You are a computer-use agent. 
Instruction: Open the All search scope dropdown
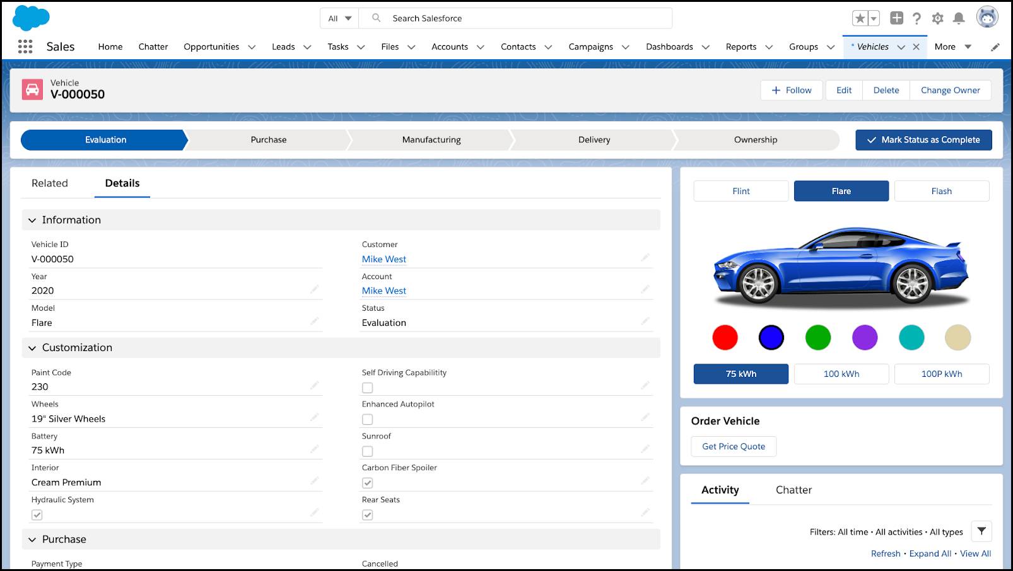(x=339, y=18)
